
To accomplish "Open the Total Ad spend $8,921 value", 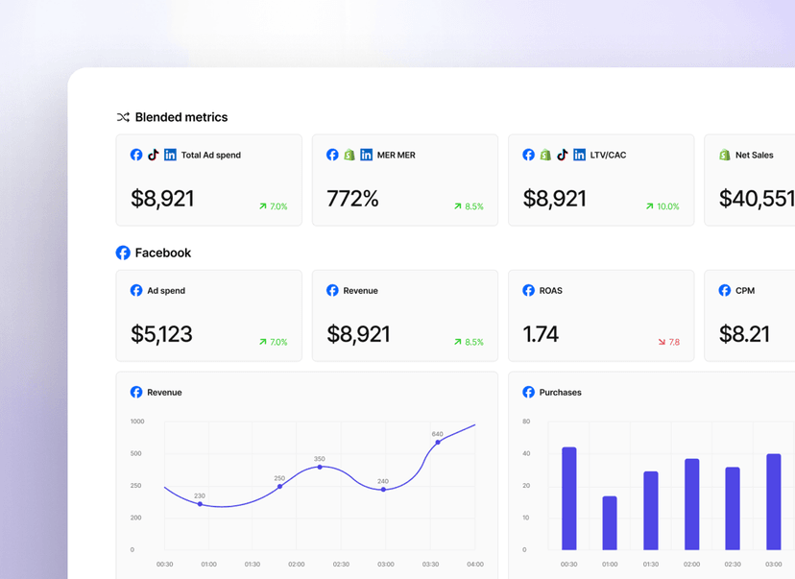I will click(x=162, y=199).
